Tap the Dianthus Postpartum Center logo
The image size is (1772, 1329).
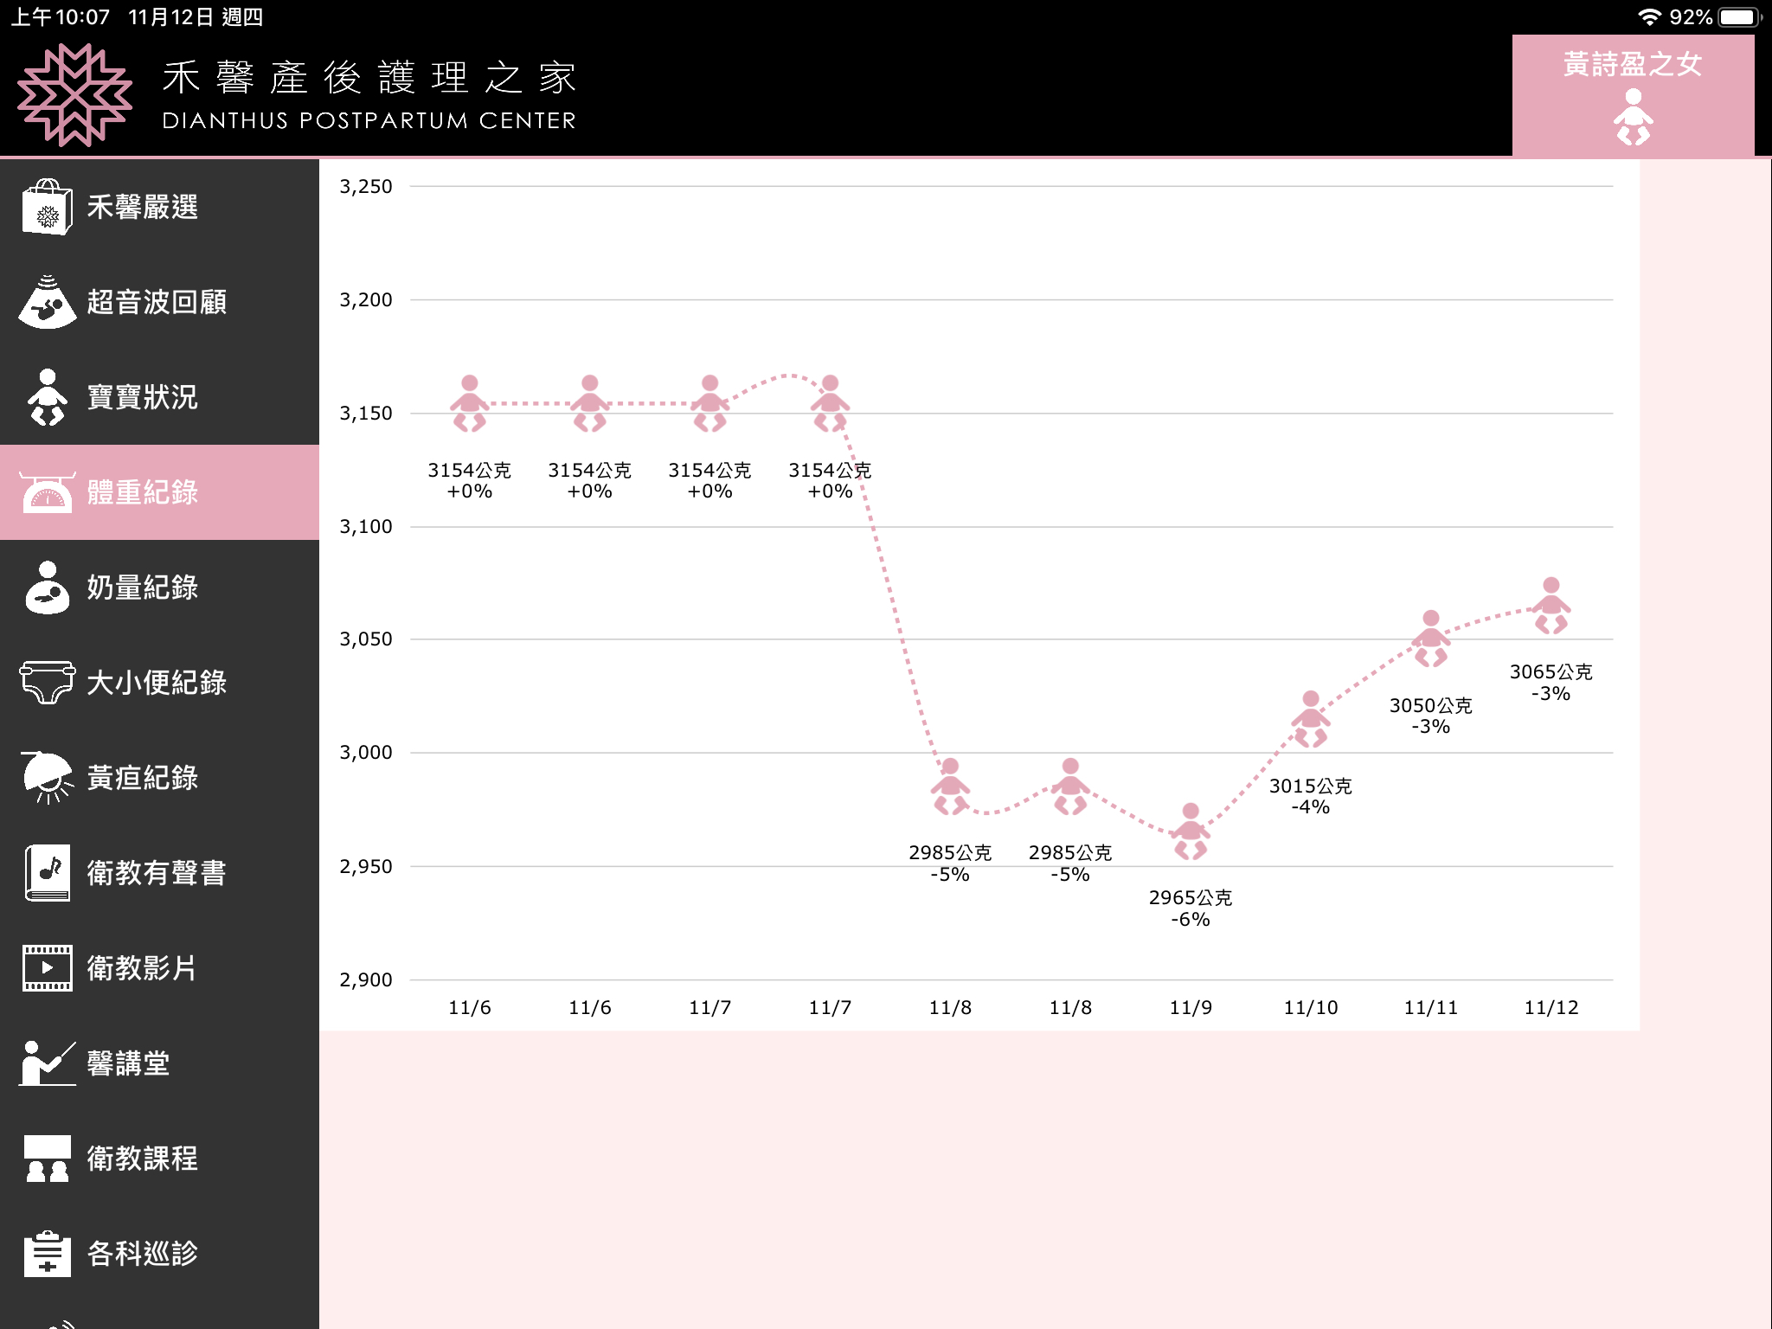click(75, 95)
